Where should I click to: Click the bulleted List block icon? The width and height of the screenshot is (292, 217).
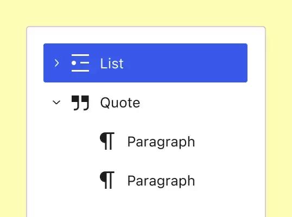pyautogui.click(x=80, y=63)
